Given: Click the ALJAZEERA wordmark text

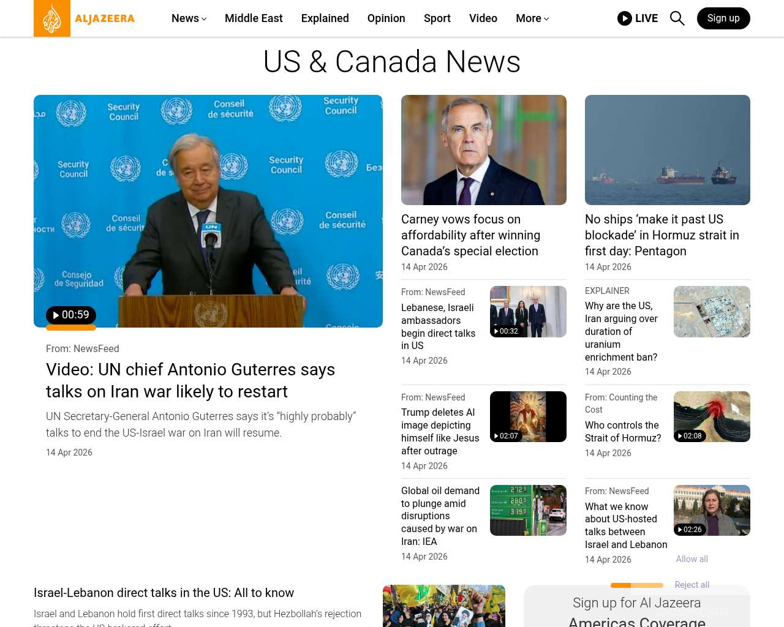Looking at the screenshot, I should (x=105, y=18).
